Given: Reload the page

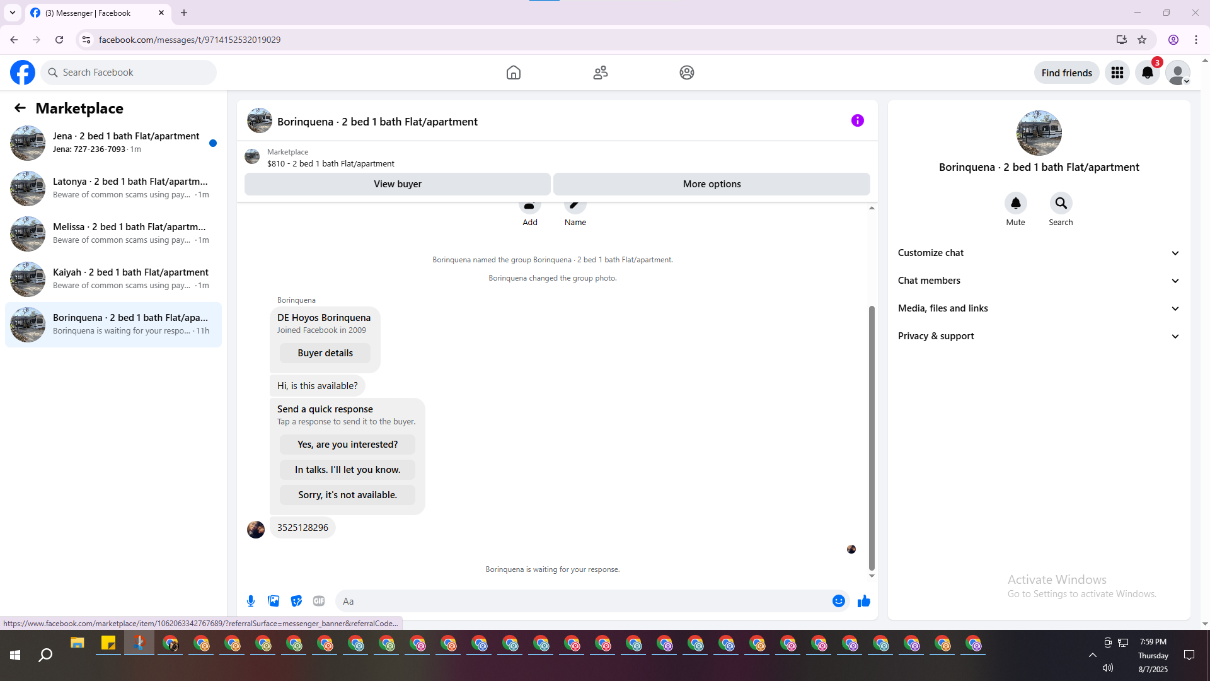Looking at the screenshot, I should [x=59, y=40].
